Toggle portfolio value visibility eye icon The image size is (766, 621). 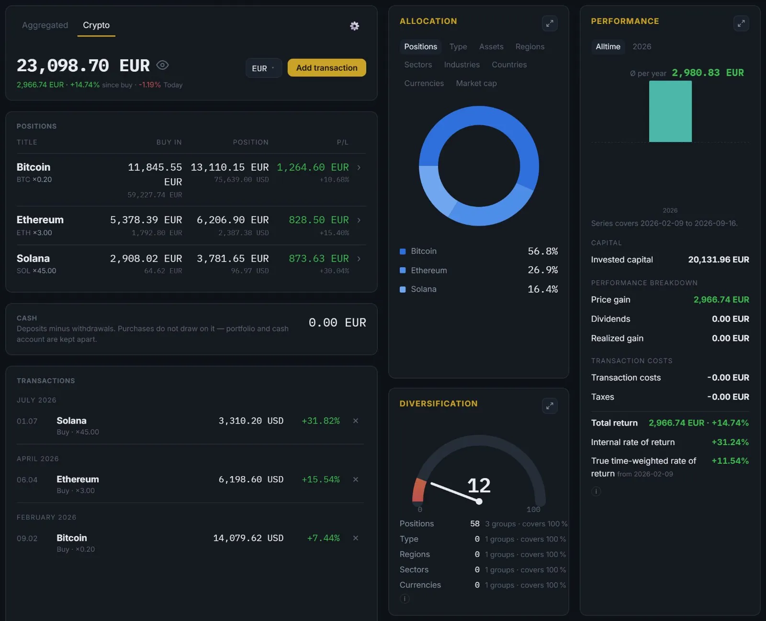(x=162, y=65)
